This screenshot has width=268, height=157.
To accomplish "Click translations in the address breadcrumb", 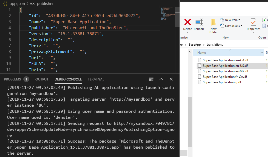I will click(x=215, y=45).
